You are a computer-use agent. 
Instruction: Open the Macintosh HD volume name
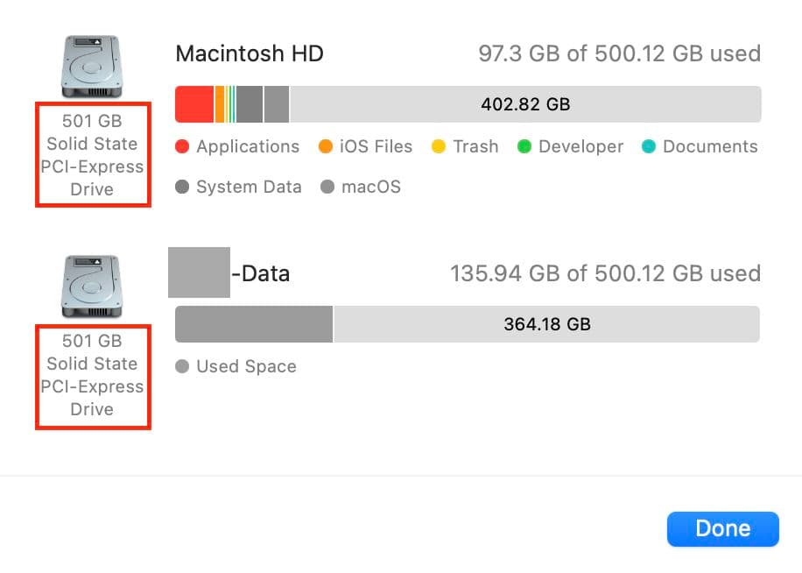click(x=250, y=53)
